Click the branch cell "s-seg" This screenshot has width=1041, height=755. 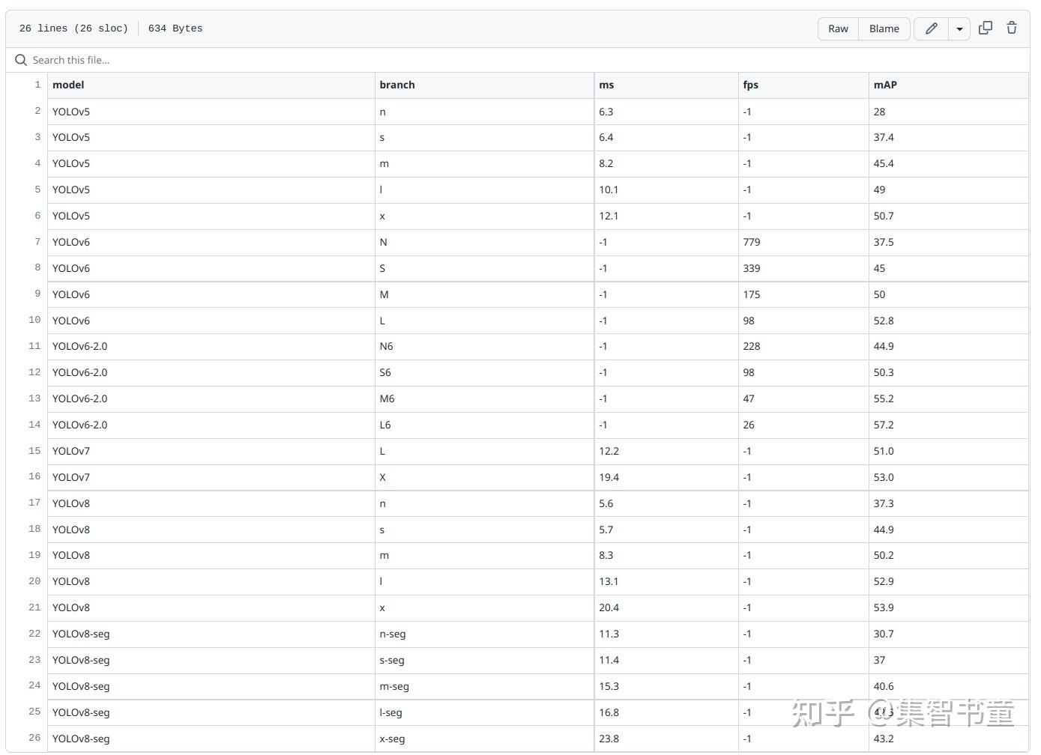tap(392, 660)
